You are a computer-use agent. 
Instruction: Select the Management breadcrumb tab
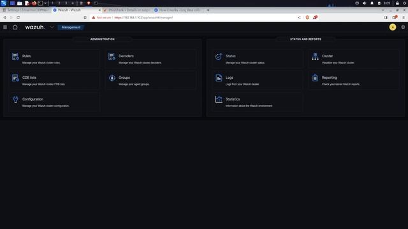pyautogui.click(x=71, y=27)
